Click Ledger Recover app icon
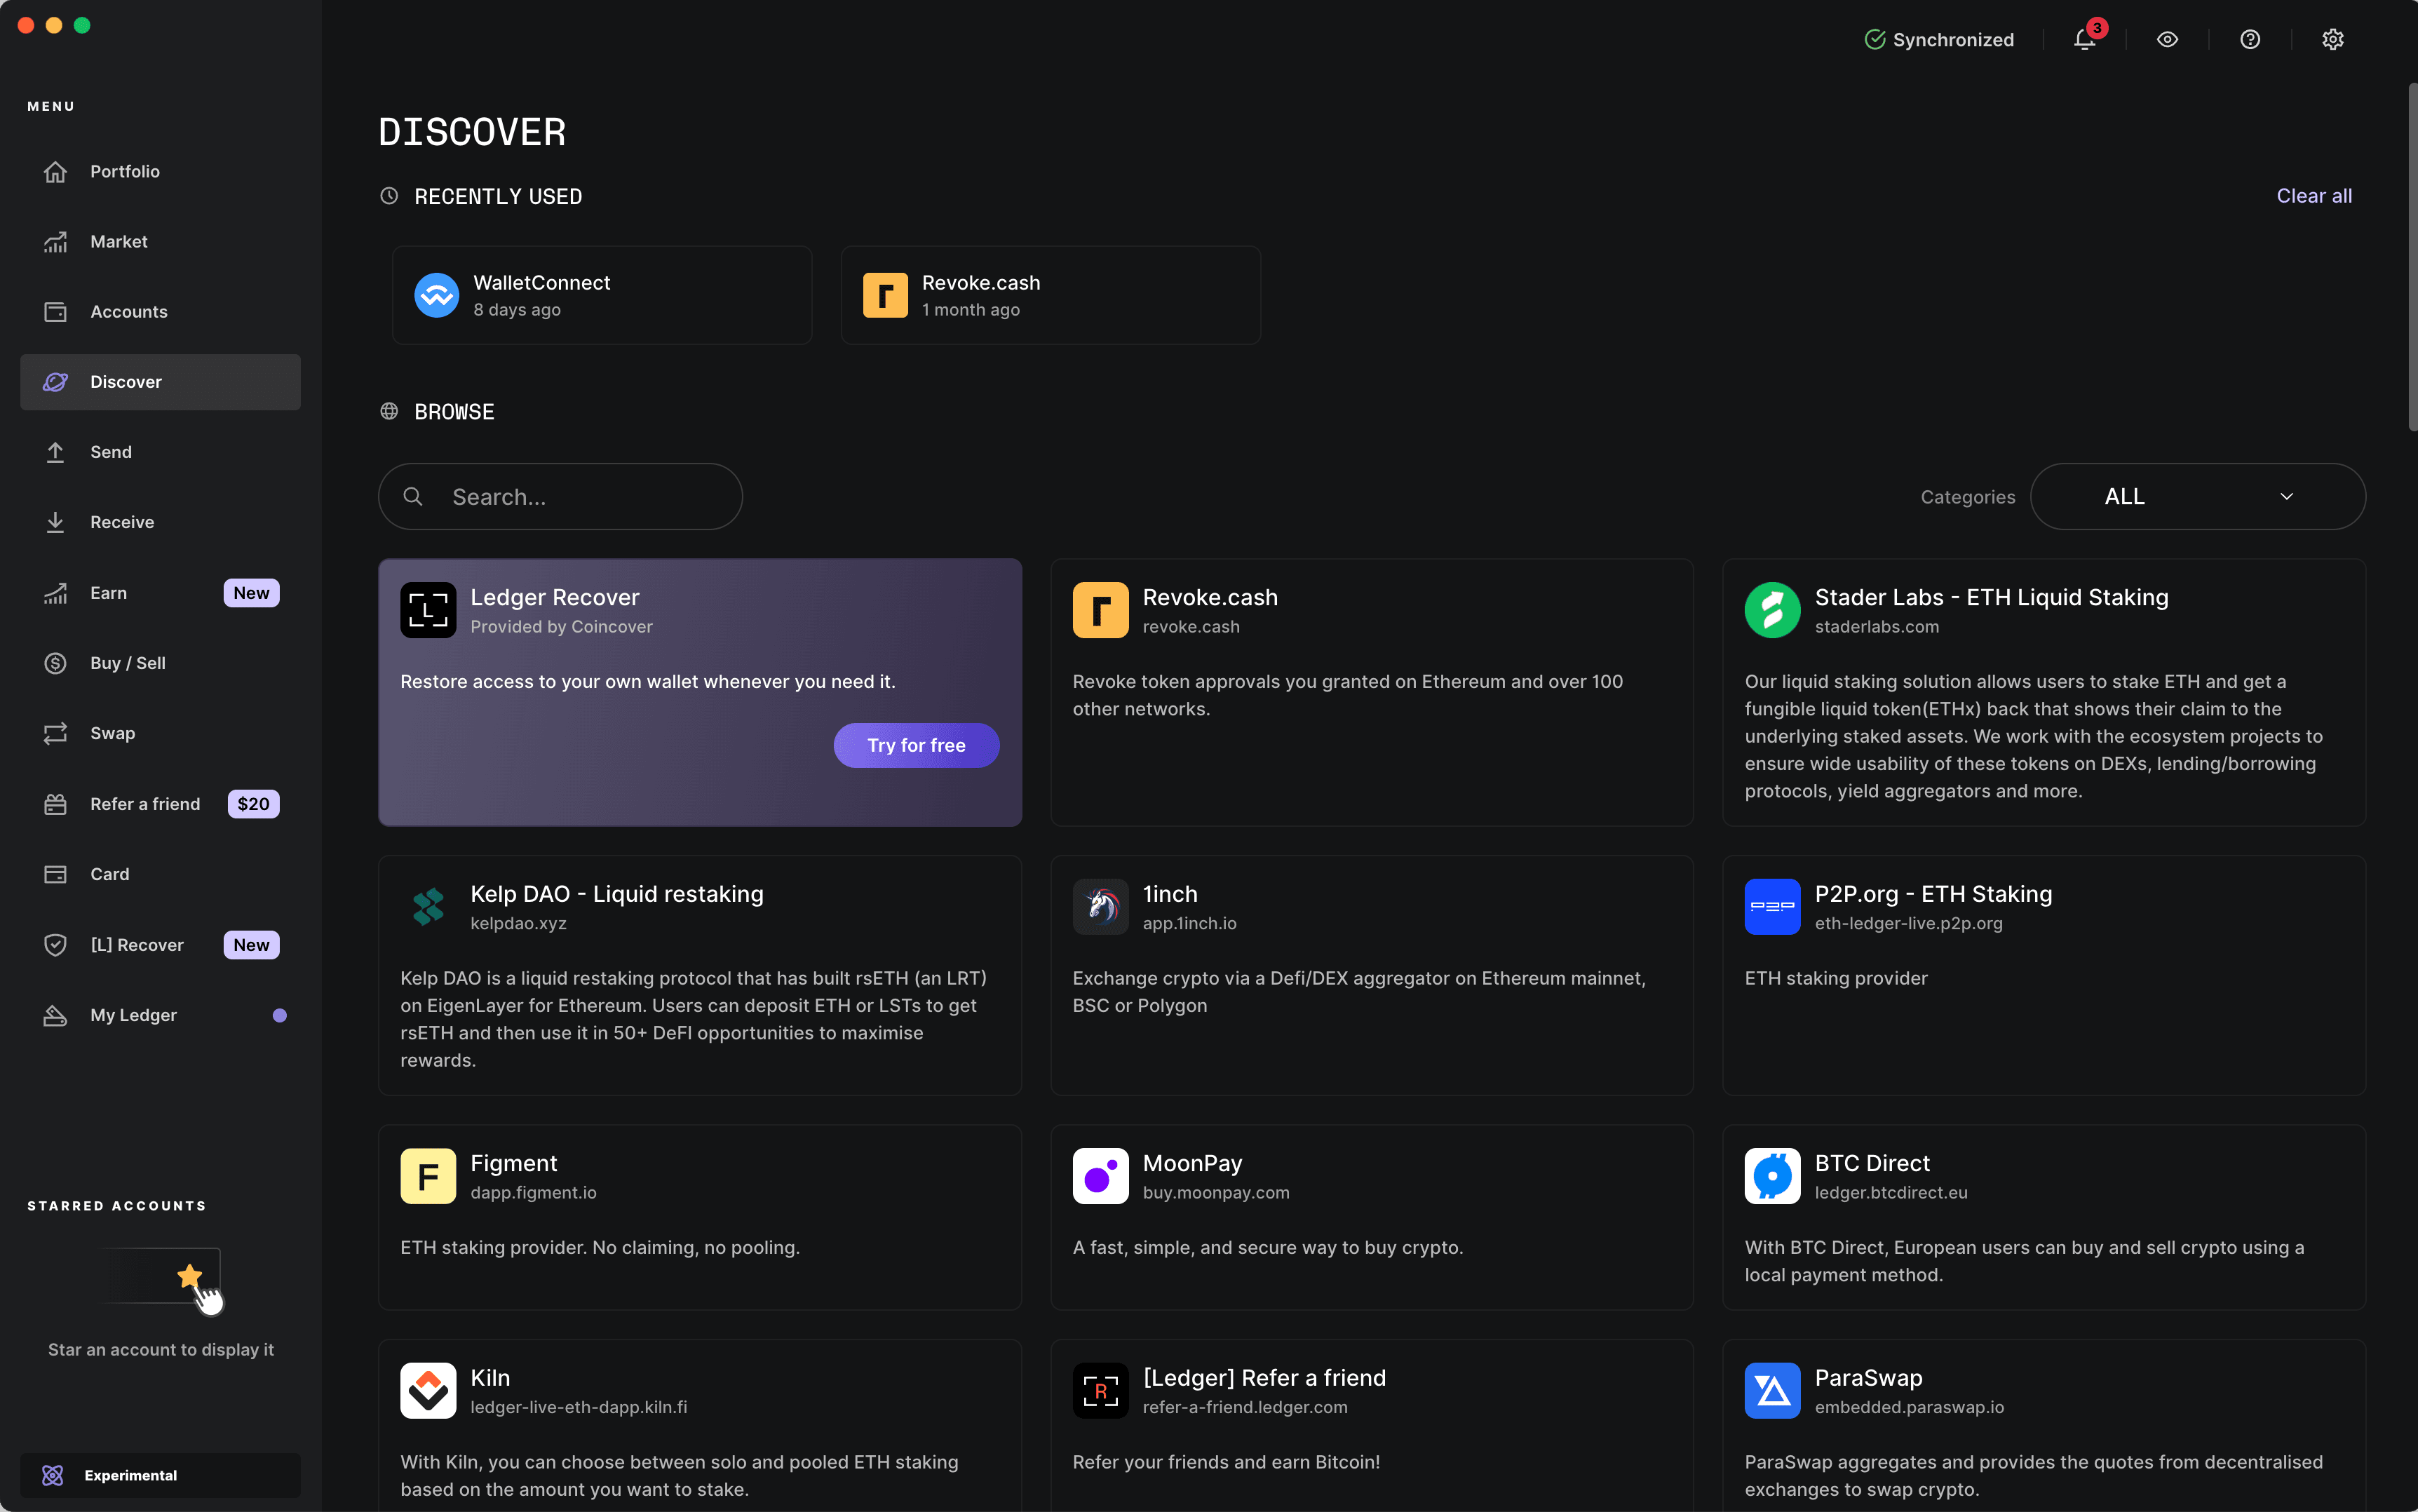The width and height of the screenshot is (2418, 1512). click(x=428, y=610)
